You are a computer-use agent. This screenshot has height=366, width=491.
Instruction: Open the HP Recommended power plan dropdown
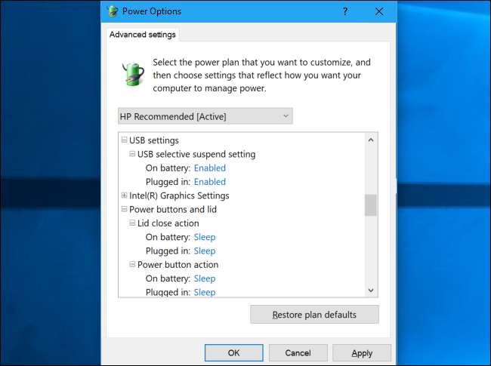click(x=205, y=116)
